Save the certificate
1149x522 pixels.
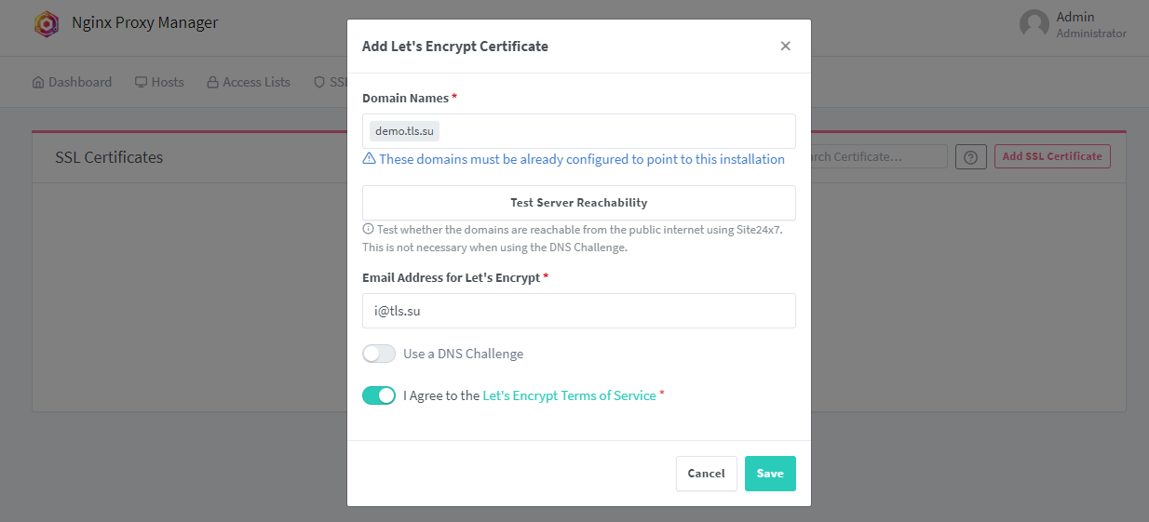tap(770, 474)
